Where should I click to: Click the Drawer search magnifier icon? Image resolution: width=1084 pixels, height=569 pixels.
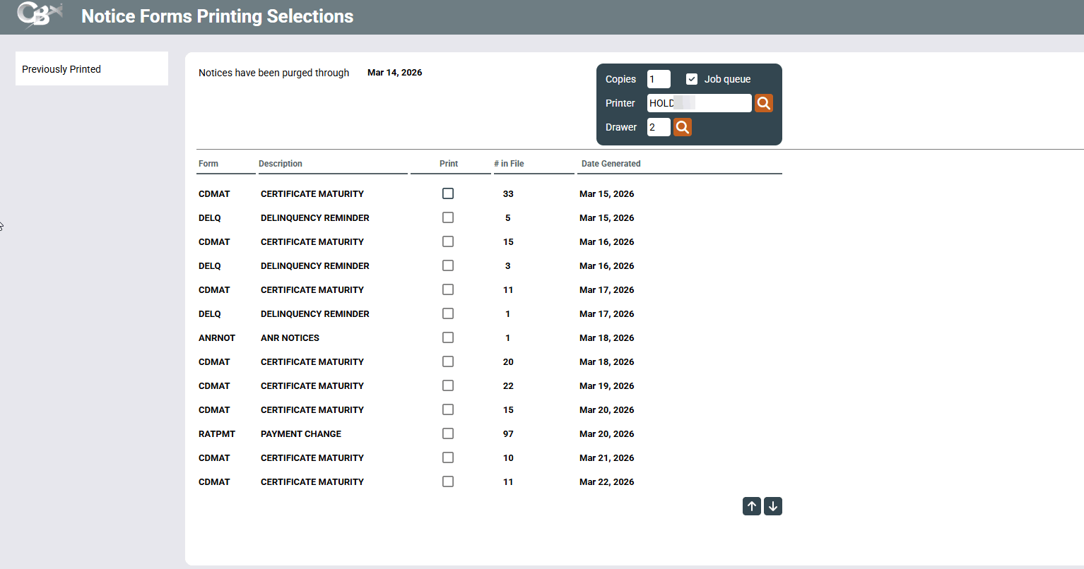click(682, 127)
